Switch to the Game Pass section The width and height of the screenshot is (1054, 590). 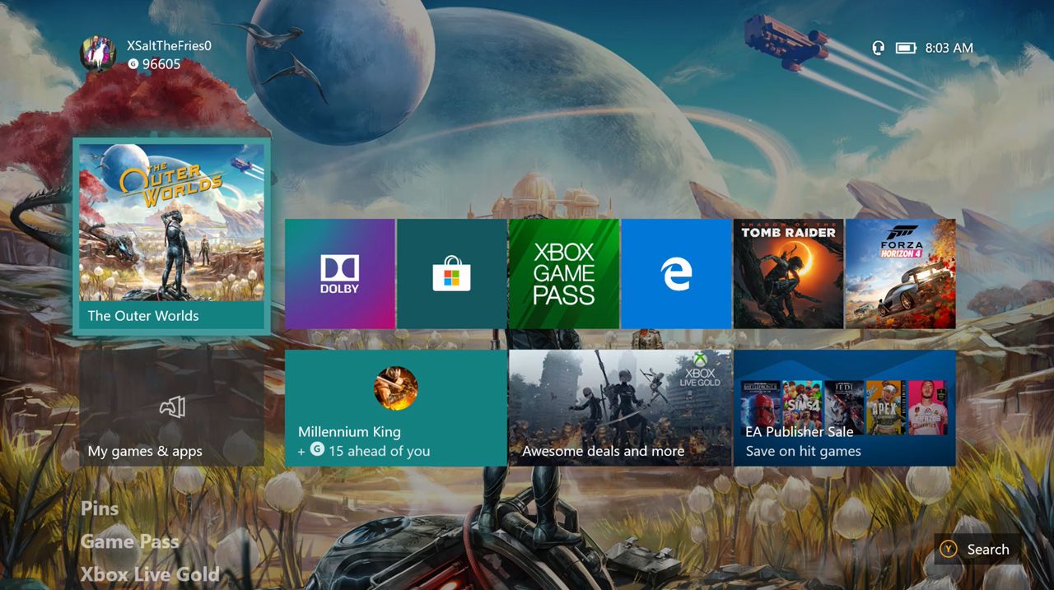pyautogui.click(x=130, y=541)
